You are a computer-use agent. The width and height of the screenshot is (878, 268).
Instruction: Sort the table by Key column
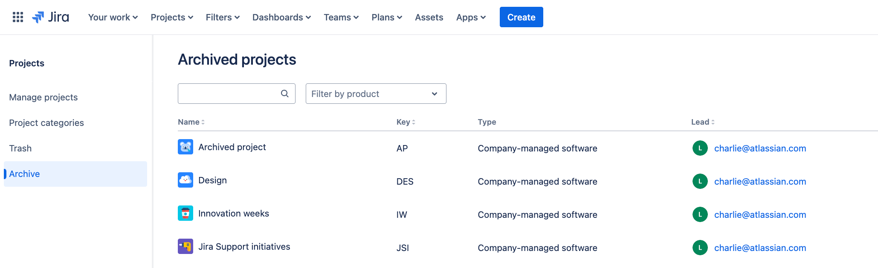406,122
